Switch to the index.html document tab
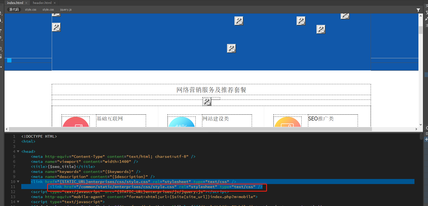This screenshot has width=428, height=206. 15,3
